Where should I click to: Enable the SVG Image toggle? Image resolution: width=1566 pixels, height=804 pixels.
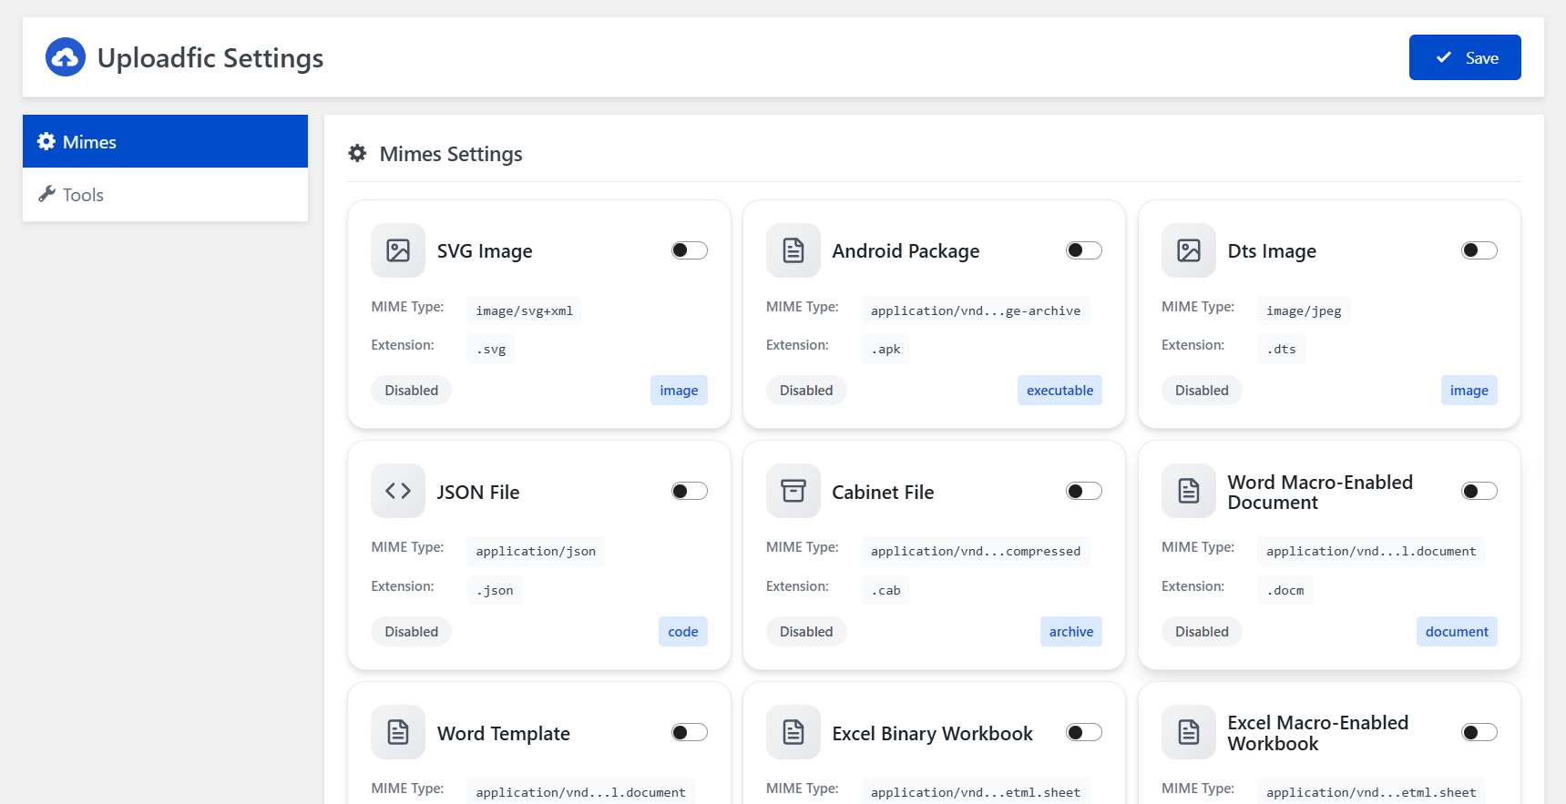(x=690, y=250)
